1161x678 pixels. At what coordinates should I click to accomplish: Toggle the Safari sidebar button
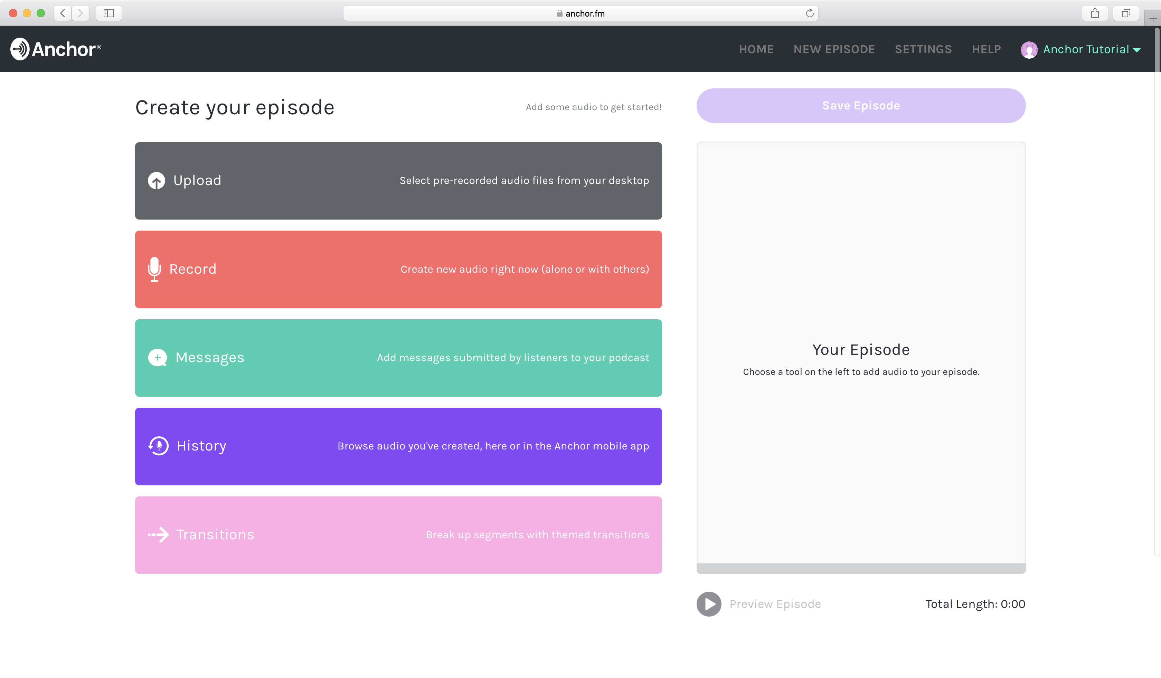pos(109,13)
